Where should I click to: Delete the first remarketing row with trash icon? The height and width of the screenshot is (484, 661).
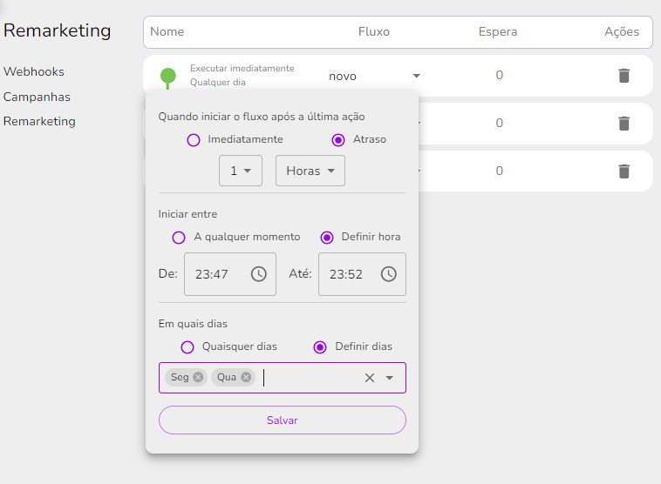[624, 76]
